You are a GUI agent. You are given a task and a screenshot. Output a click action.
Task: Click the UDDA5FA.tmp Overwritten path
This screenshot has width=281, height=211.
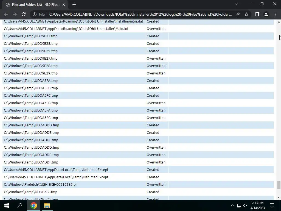(31, 110)
